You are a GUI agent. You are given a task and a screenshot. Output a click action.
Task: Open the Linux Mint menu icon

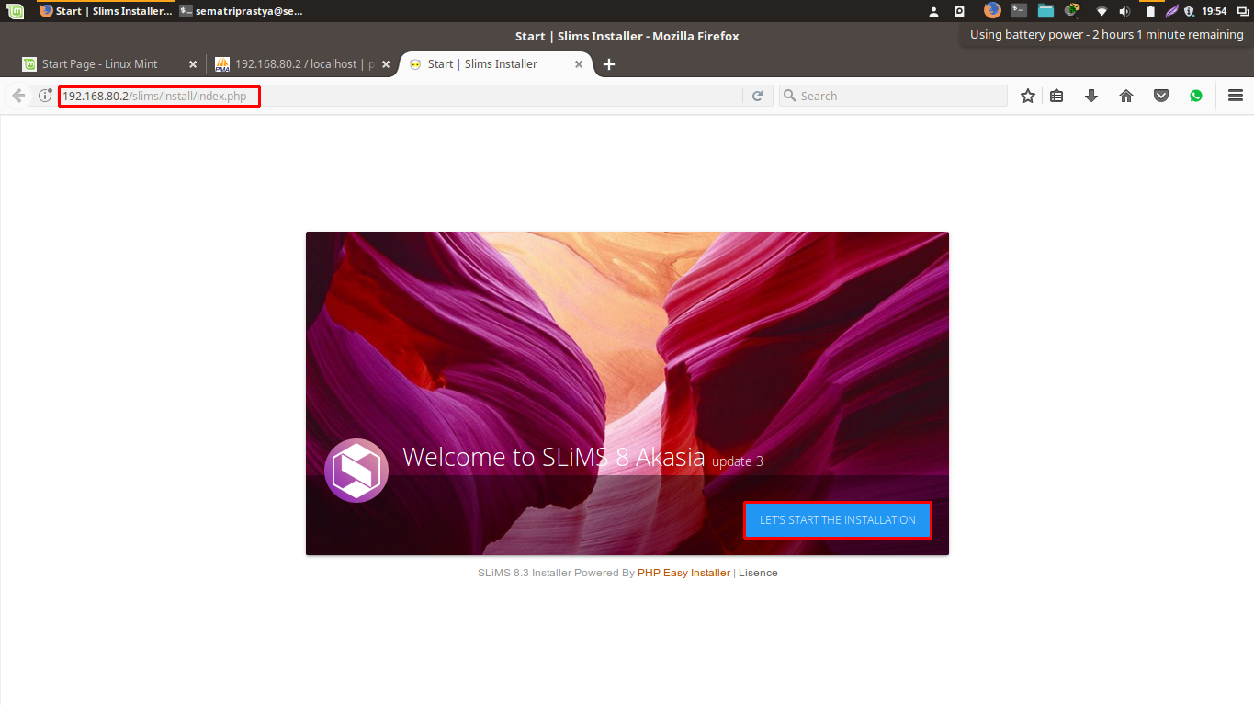click(x=17, y=11)
